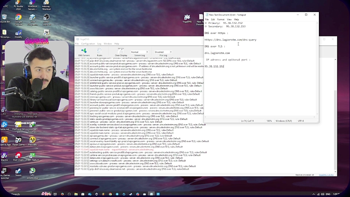Open Google Chrome desktop shortcut
This screenshot has height=197, width=350.
(18, 19)
